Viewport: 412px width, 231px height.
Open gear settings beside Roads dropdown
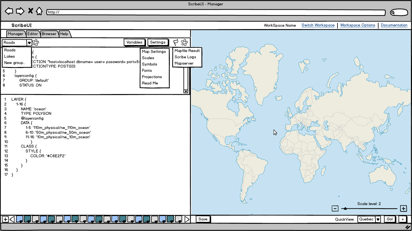[36, 42]
